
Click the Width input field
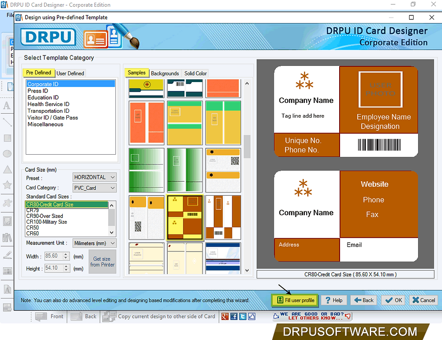click(54, 256)
